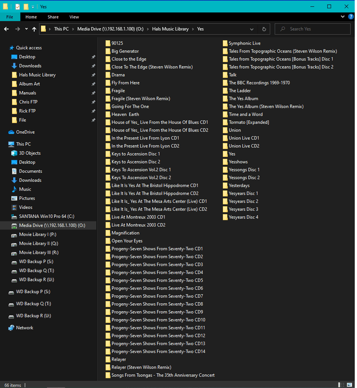Select the Fragile folder icon
The width and height of the screenshot is (357, 388).
tap(108, 91)
